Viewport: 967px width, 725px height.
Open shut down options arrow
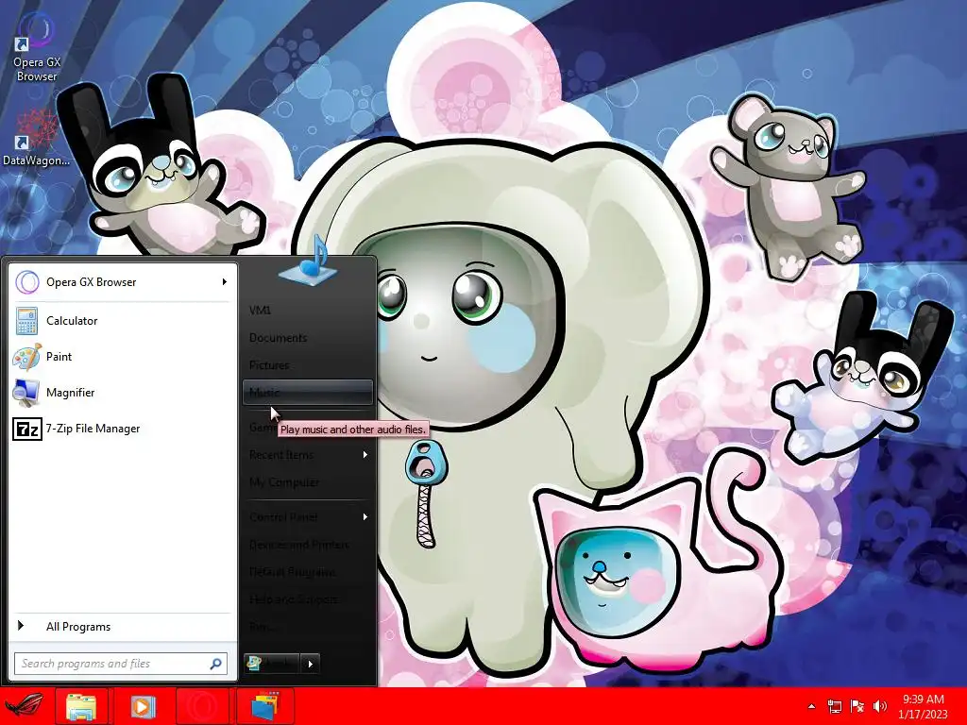pos(310,664)
